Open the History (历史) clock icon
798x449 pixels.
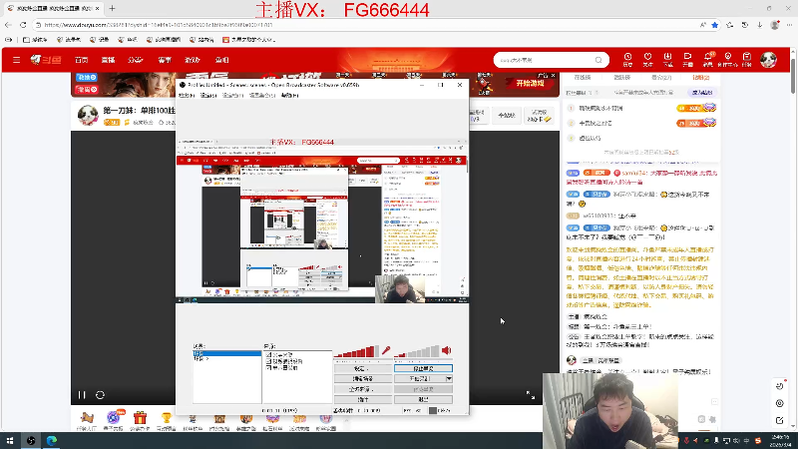[x=627, y=60]
